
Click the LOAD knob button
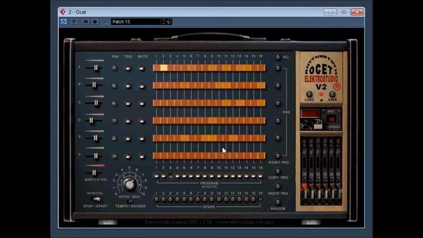[x=309, y=94]
